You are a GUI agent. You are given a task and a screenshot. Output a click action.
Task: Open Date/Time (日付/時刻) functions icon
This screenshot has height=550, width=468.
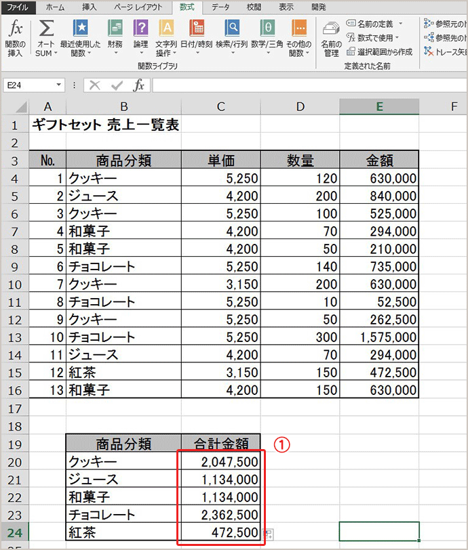tap(197, 28)
